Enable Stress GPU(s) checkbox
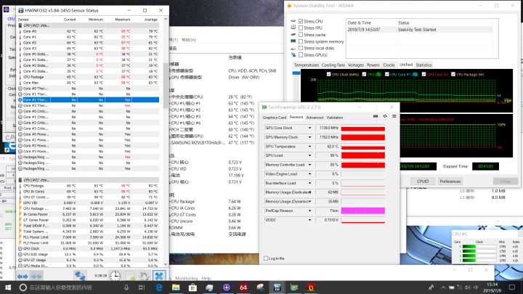Screen dimensions: 523x294 pyautogui.click(x=301, y=54)
